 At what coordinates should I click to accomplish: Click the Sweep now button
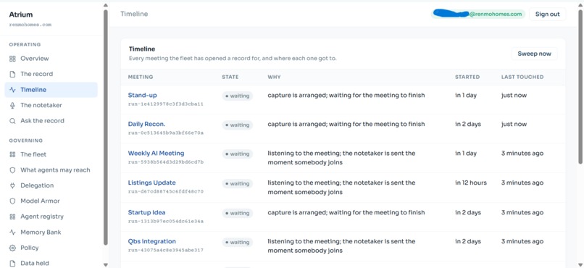535,54
